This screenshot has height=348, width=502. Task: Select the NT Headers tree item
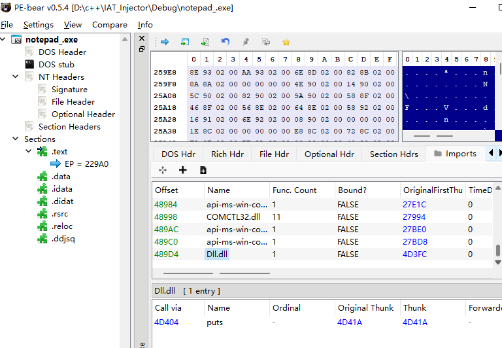61,77
